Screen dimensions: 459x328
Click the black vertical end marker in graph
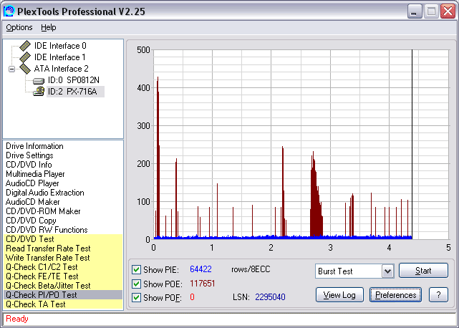click(412, 144)
